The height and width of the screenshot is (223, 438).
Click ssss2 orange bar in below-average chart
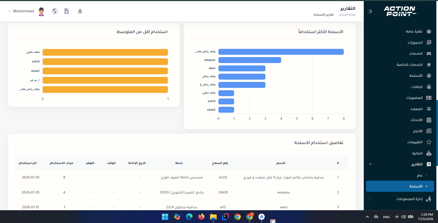tap(105, 71)
